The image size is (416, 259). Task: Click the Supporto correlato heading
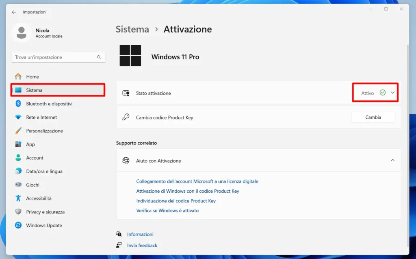[136, 143]
